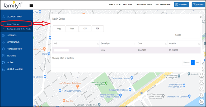Click the Online Manual user icon
This screenshot has height=107, width=206.
(3, 69)
